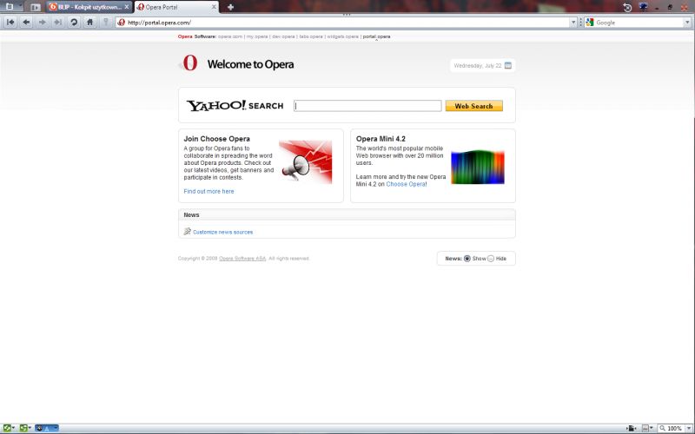Click the portal.opera navigation item
The height and width of the screenshot is (434, 695).
tap(377, 36)
